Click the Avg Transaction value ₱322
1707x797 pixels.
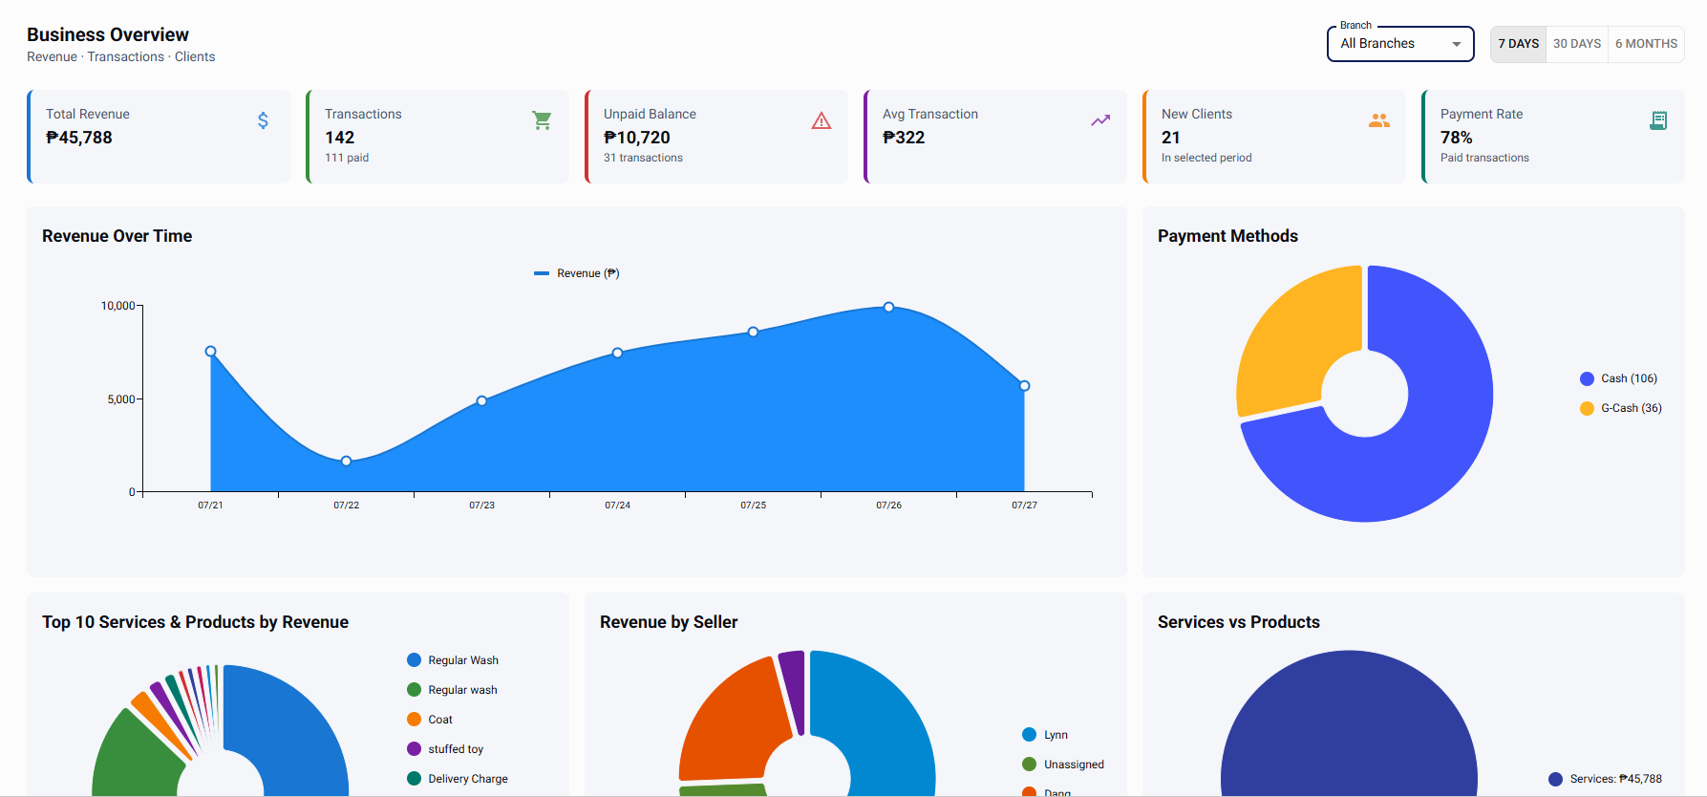904,138
